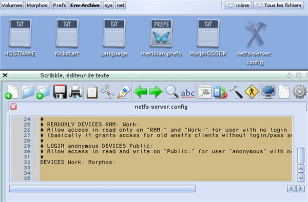308x202 pixels.
Task: Go to the Morphos: path button
Action: click(x=37, y=5)
